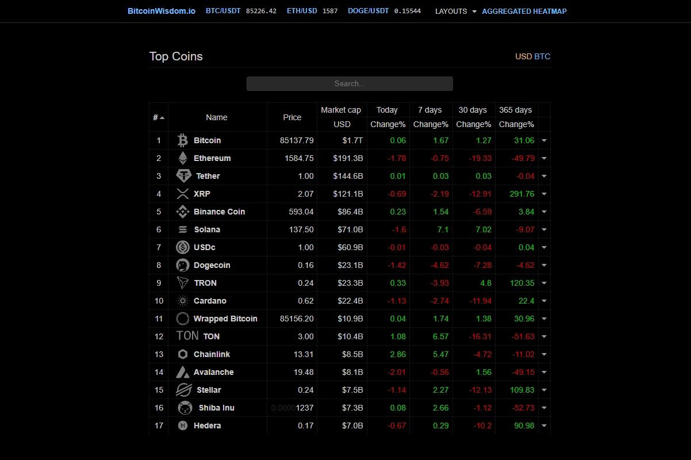Open the LAYOUTS dropdown menu
Viewport: 691px width, 460px height.
point(456,11)
